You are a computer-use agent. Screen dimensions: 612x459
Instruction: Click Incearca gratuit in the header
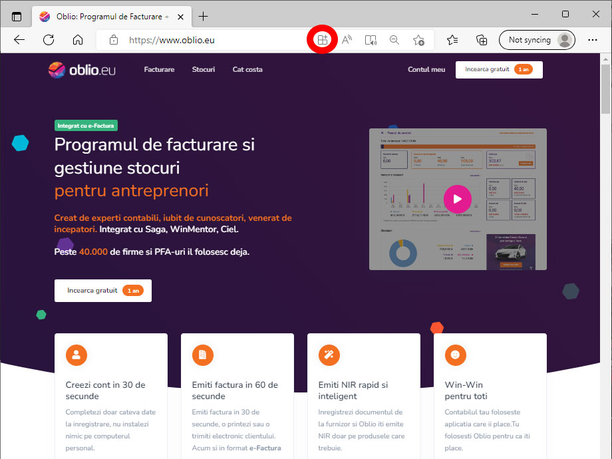point(499,69)
